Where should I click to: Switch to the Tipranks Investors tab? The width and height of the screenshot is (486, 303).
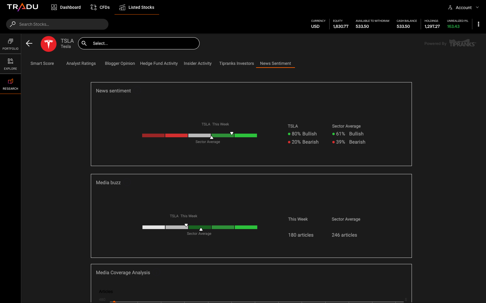[237, 63]
